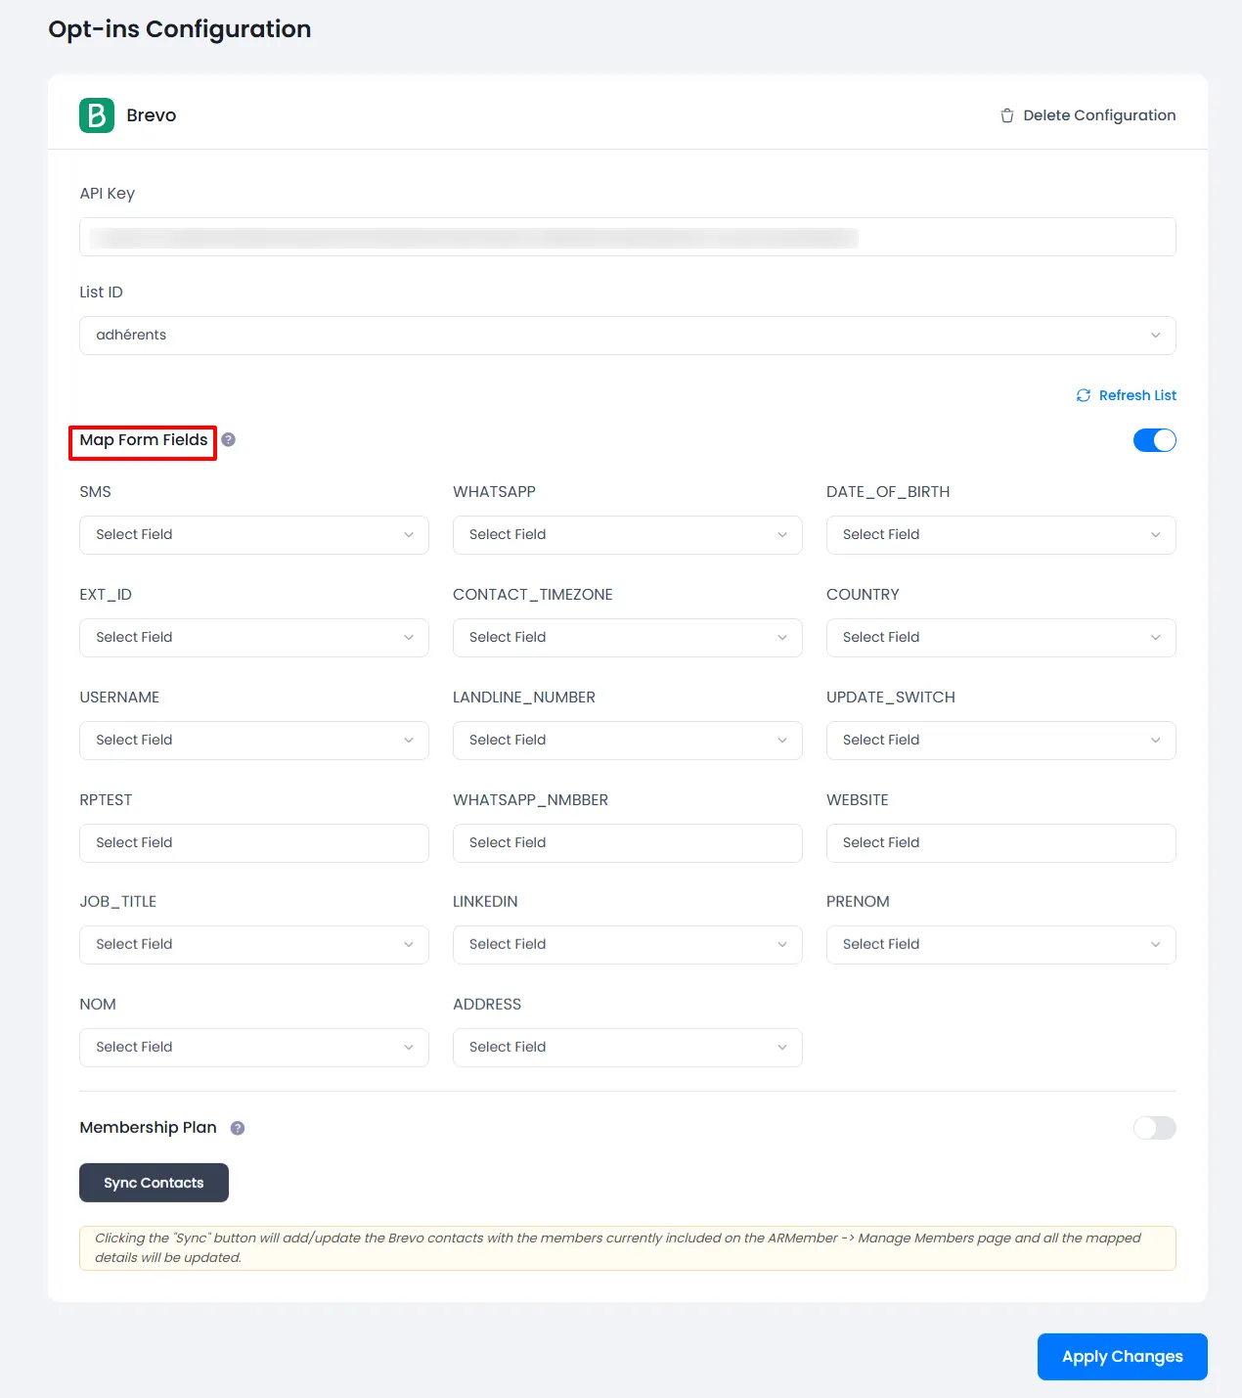1242x1398 pixels.
Task: Click the refresh arrows icon
Action: pos(1083,395)
